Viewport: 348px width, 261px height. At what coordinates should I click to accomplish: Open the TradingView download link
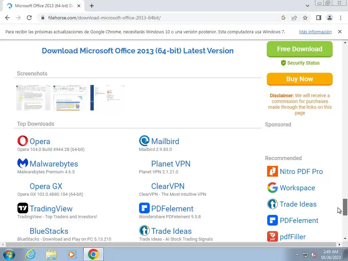[x=51, y=209]
